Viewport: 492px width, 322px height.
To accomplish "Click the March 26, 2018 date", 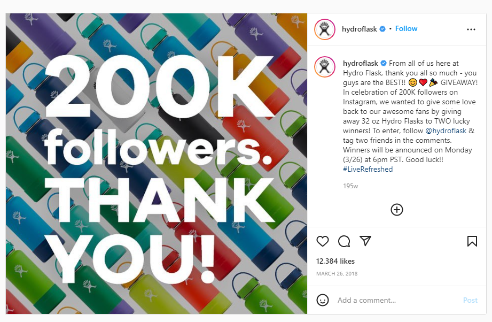I will tap(337, 274).
